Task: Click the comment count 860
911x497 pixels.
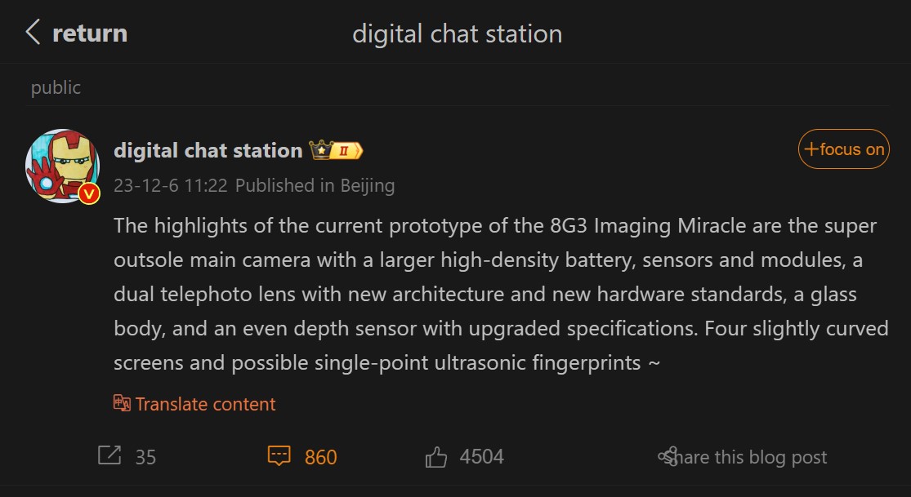Action: click(x=321, y=457)
